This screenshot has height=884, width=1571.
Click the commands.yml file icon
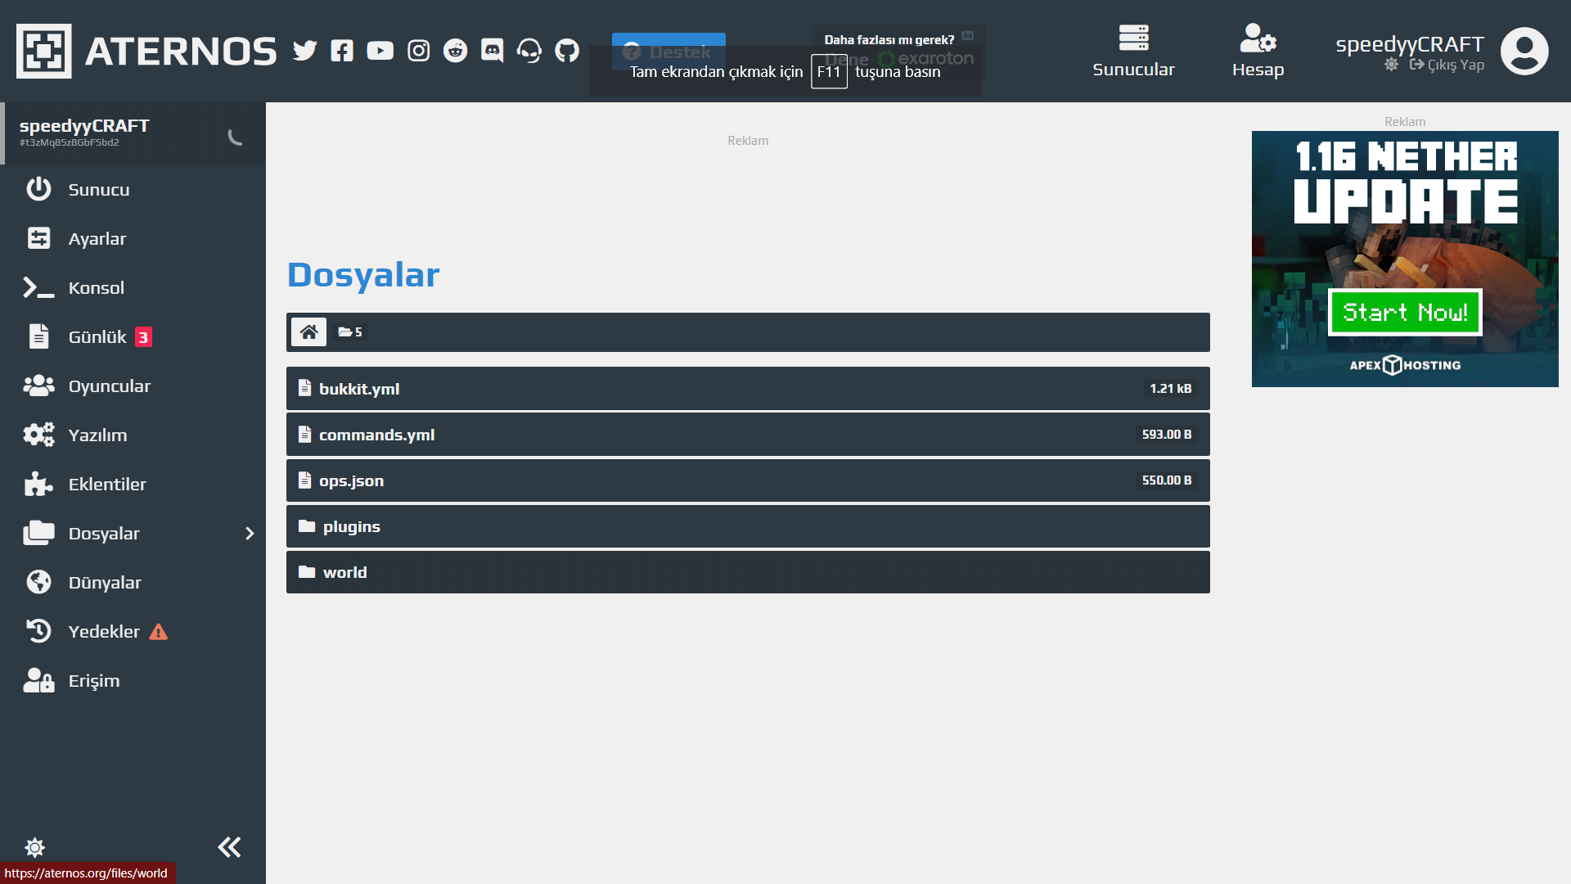[x=304, y=434]
